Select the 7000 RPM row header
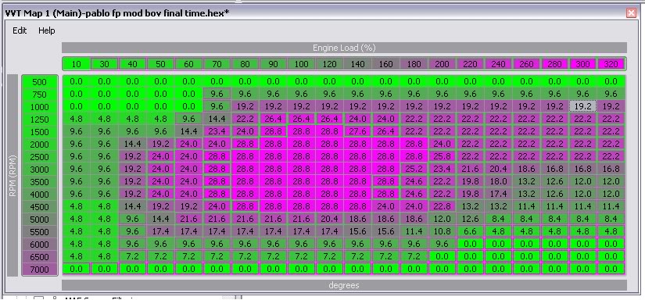645x300 pixels. click(40, 270)
